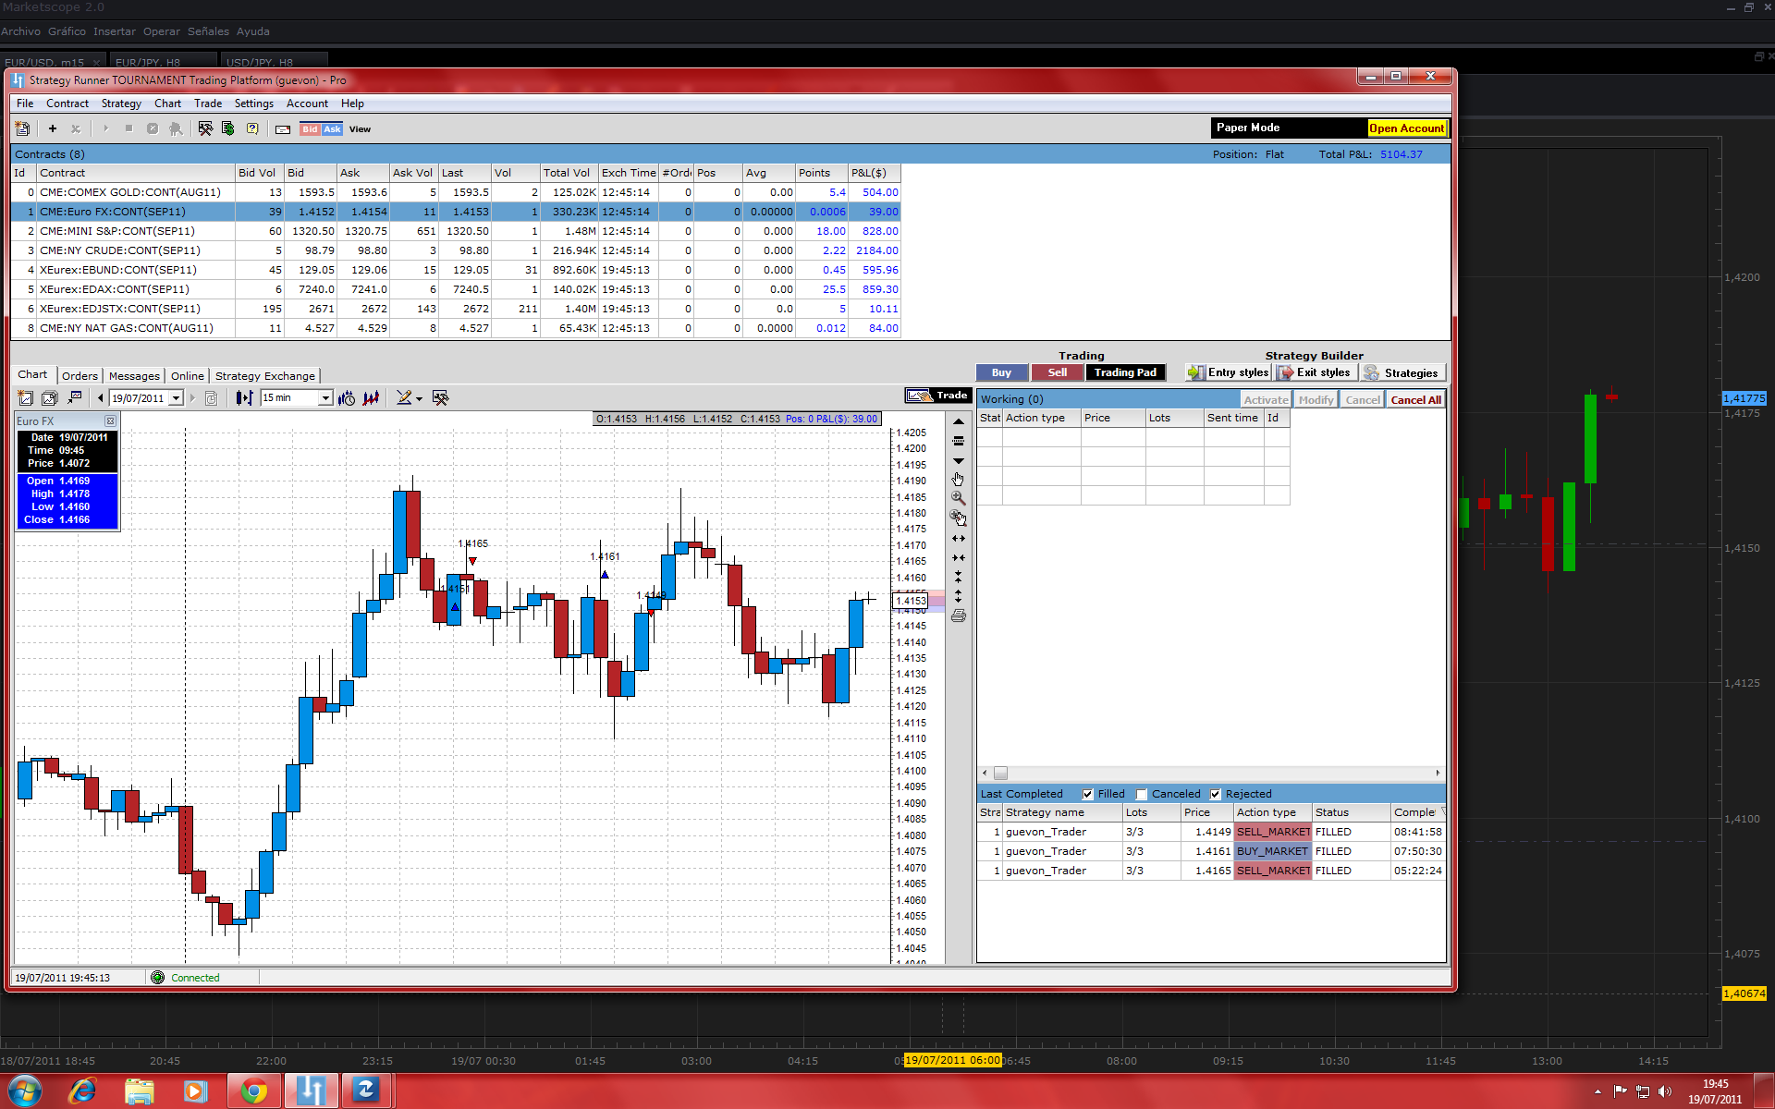Click the chart settings hammer icon
This screenshot has width=1775, height=1109.
440,398
